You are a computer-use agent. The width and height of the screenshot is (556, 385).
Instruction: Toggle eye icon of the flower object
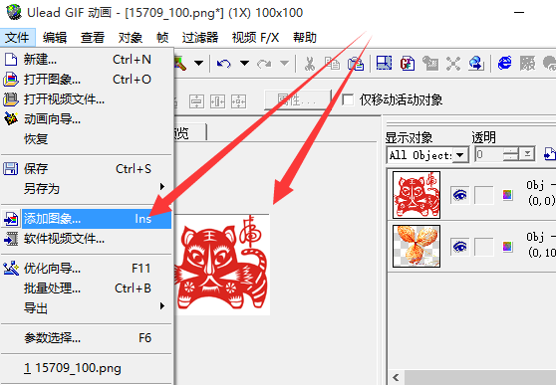pos(459,247)
